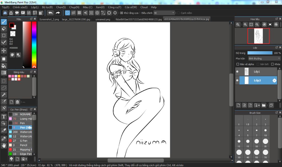
Task: Select the Pencil brush
Action: [20, 145]
